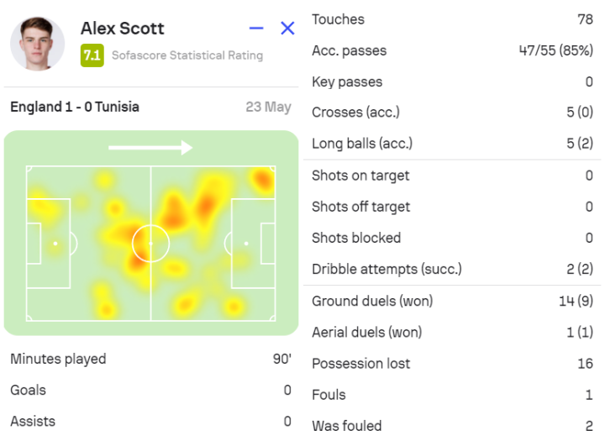Select the Dribble attempts (succ.) row

(452, 270)
